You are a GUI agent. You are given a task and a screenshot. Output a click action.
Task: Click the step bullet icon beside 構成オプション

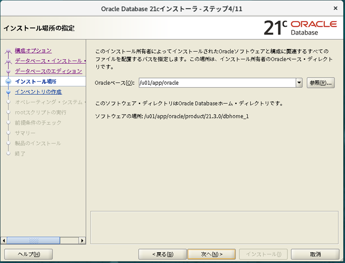[x=8, y=51]
